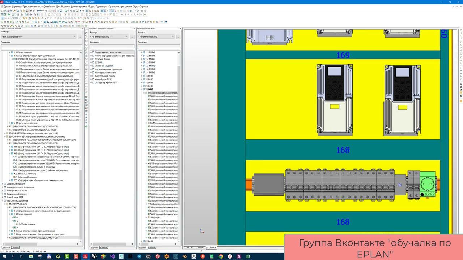
Task: Open the Сервисные программы menu
Action: tap(120, 6)
